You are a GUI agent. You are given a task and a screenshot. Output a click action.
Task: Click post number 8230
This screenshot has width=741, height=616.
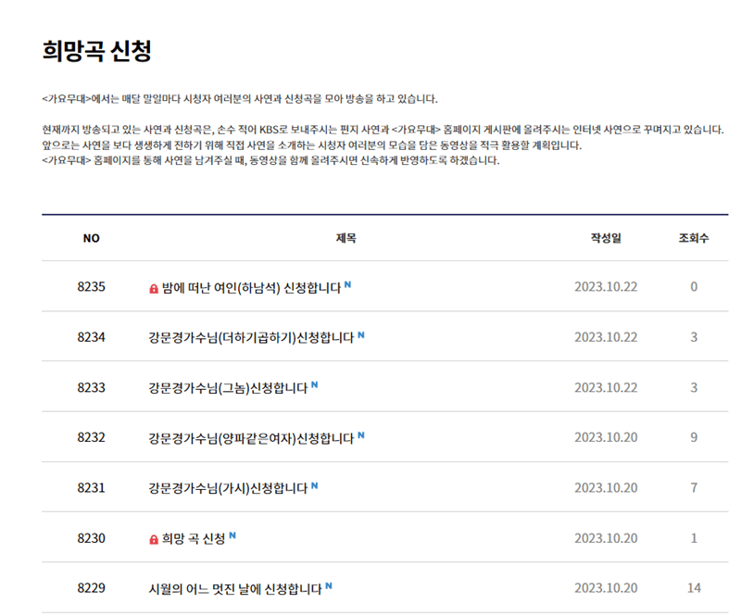click(x=91, y=538)
